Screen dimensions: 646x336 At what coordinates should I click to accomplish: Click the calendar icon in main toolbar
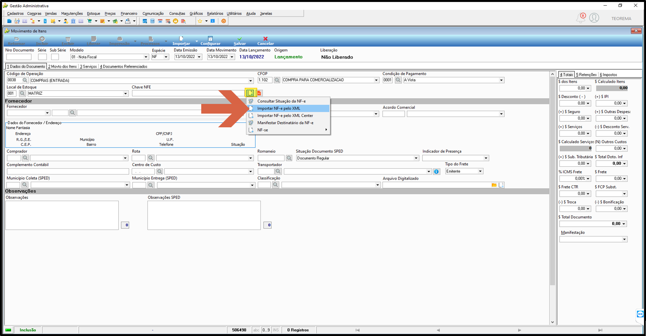tap(160, 21)
